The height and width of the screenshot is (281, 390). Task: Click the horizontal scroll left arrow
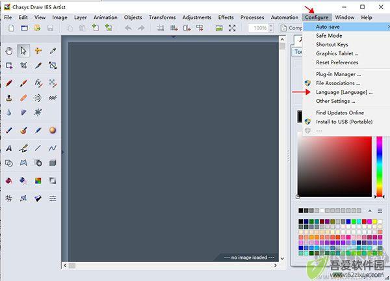[65, 265]
